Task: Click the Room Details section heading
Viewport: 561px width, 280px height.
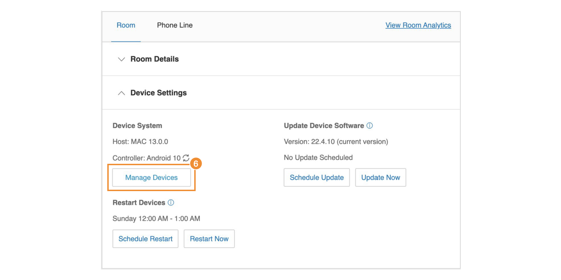Action: pyautogui.click(x=154, y=59)
